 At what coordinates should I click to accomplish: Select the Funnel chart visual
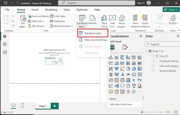(117, 69)
